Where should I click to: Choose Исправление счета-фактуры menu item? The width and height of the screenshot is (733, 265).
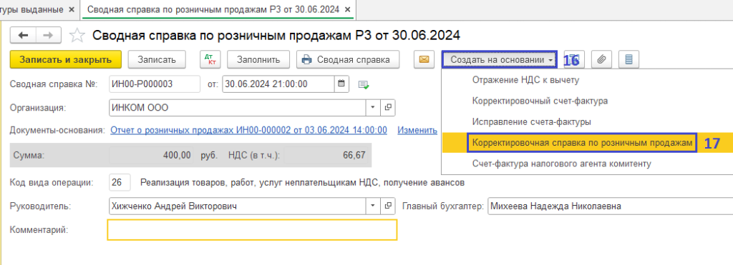point(532,121)
